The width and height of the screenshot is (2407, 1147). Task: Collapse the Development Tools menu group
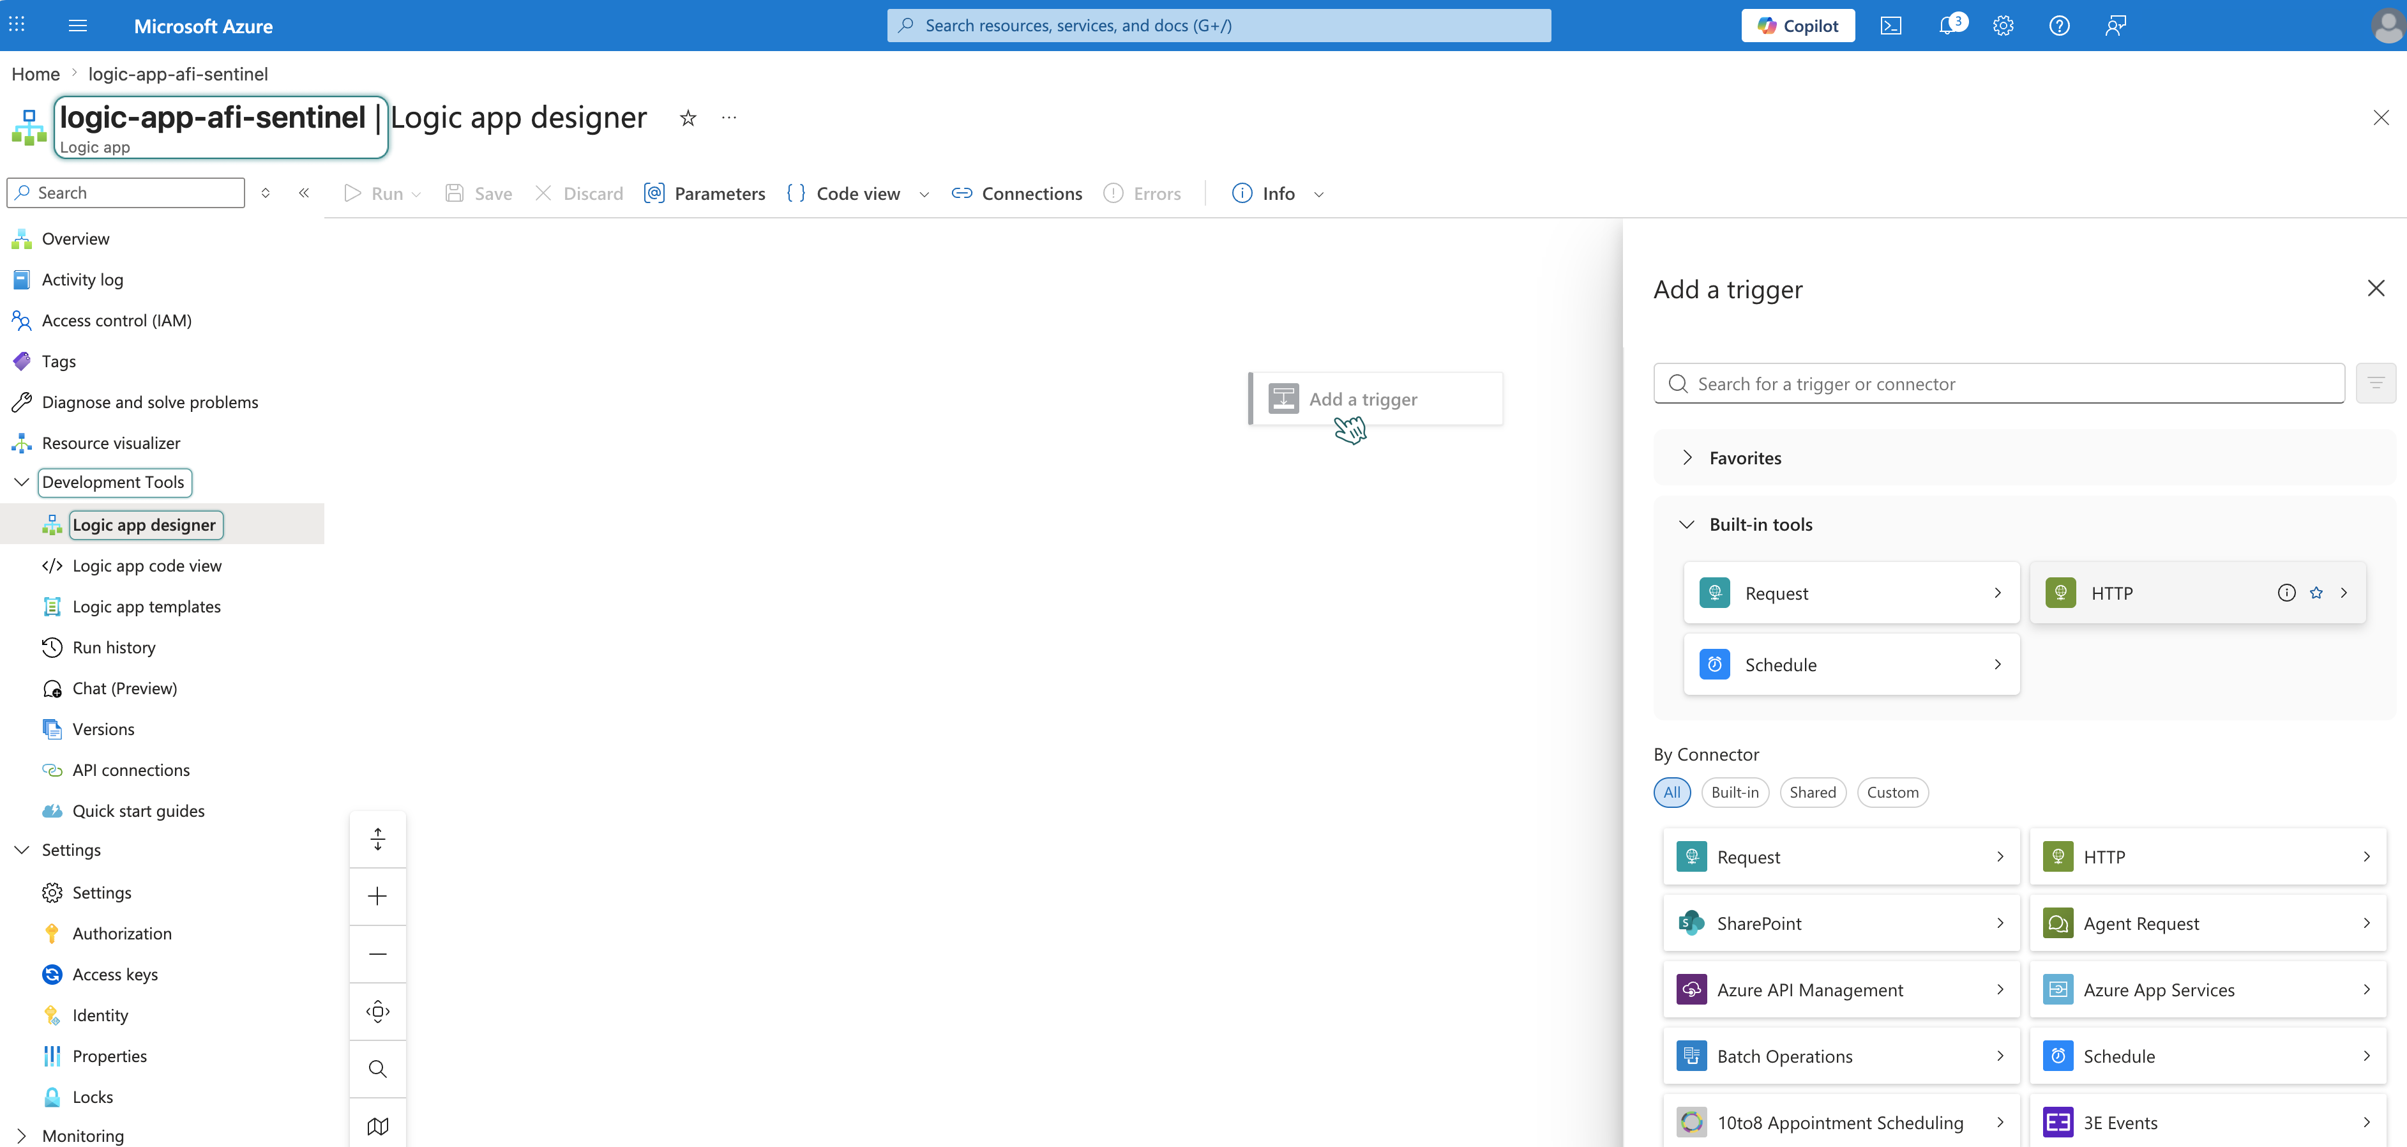pyautogui.click(x=22, y=482)
